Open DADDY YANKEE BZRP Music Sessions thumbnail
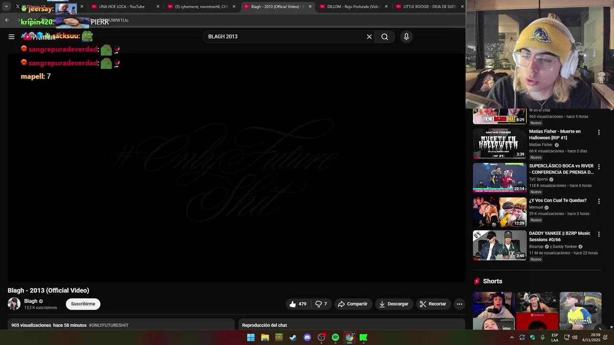The width and height of the screenshot is (614, 345). coord(499,245)
